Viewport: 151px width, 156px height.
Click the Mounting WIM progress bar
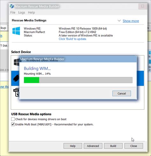[78, 80]
